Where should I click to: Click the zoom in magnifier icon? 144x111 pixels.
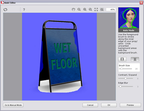(x=85, y=10)
